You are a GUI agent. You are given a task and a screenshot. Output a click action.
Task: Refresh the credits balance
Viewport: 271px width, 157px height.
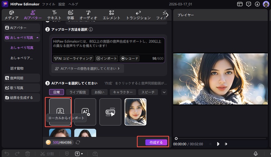point(78,143)
